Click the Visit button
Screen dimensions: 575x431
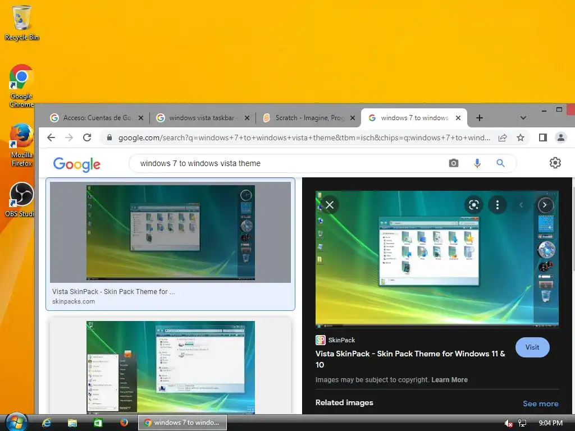point(532,347)
